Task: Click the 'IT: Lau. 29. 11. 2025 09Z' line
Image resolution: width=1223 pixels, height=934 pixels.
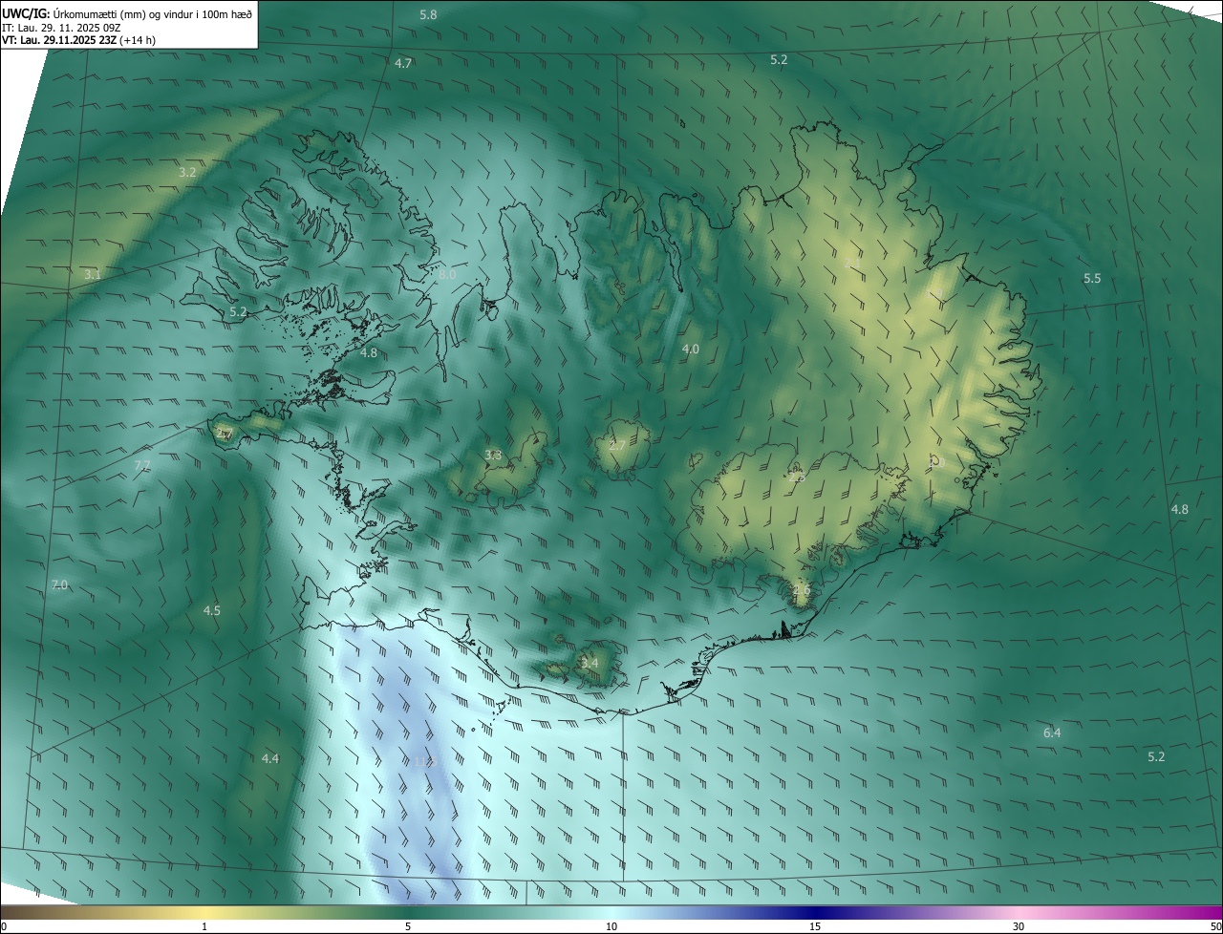Action: [61, 27]
